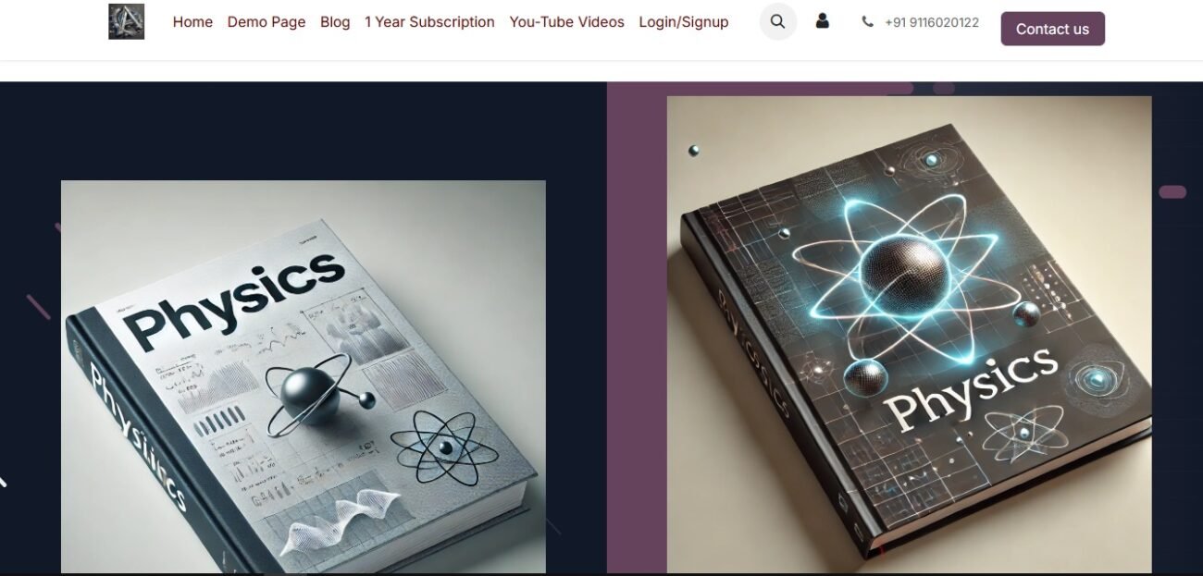Select 1 Year Subscription in navigation

click(x=429, y=22)
